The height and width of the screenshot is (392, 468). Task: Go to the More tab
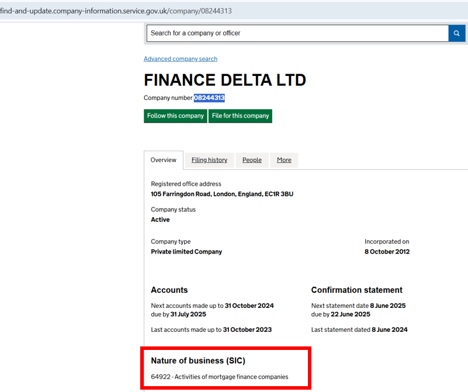click(284, 160)
